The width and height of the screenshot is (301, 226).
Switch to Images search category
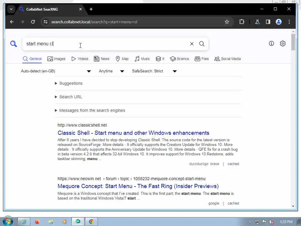(56, 59)
